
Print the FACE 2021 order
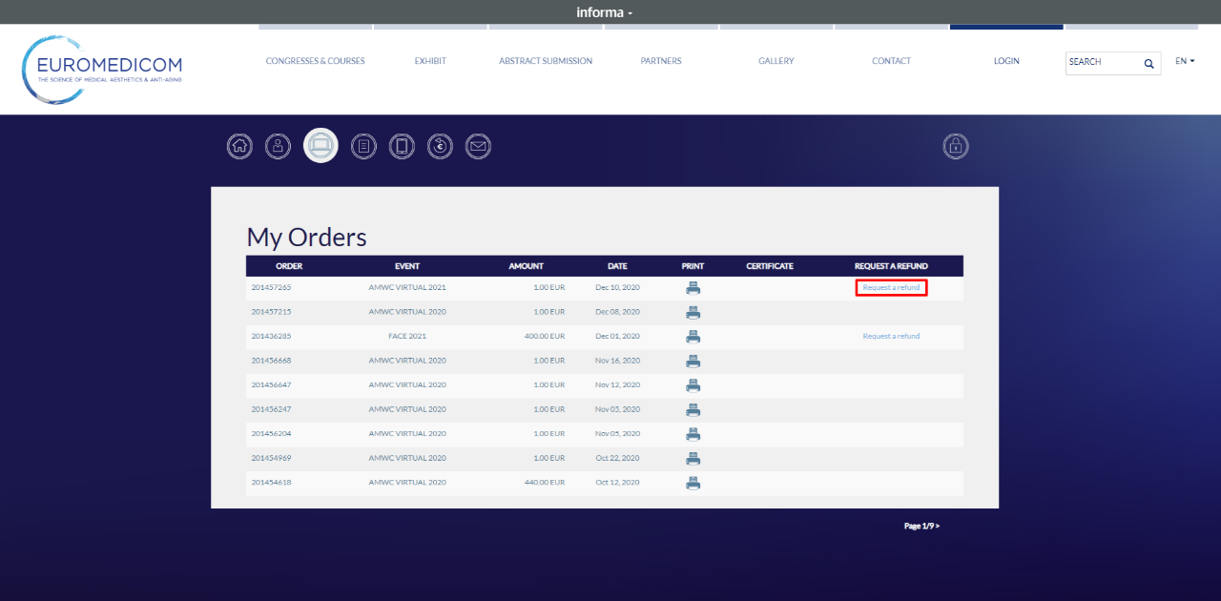tap(693, 337)
